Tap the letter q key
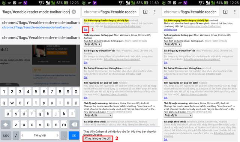Screen dimensions: 240x142 (x=4, y=103)
